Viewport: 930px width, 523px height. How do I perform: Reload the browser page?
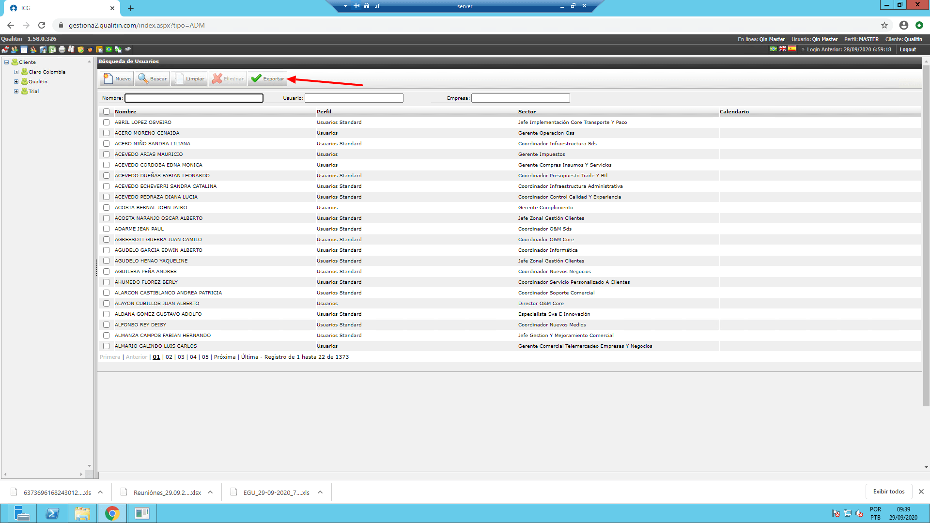tap(42, 25)
